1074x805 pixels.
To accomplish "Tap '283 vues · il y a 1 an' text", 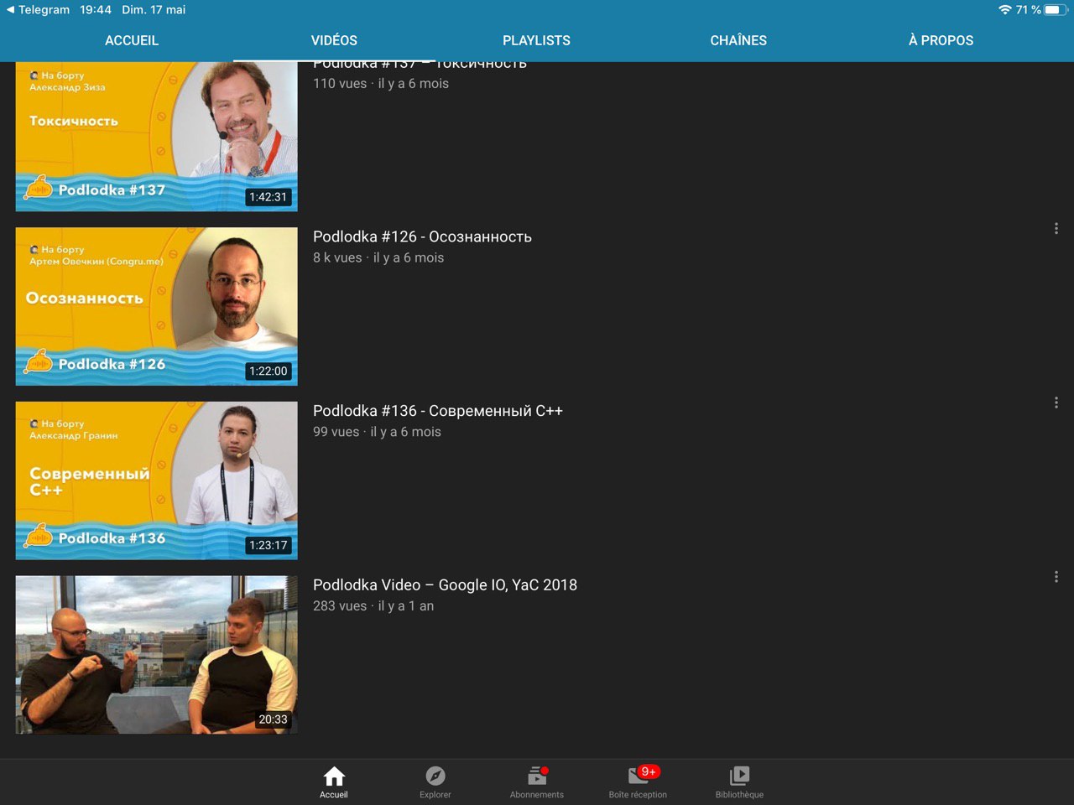I will pos(373,606).
